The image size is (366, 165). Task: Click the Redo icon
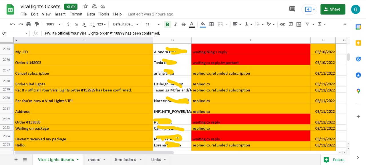coord(21,24)
